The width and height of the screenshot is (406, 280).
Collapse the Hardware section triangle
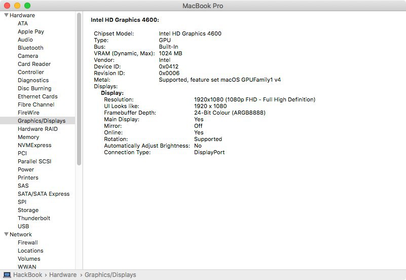click(7, 15)
